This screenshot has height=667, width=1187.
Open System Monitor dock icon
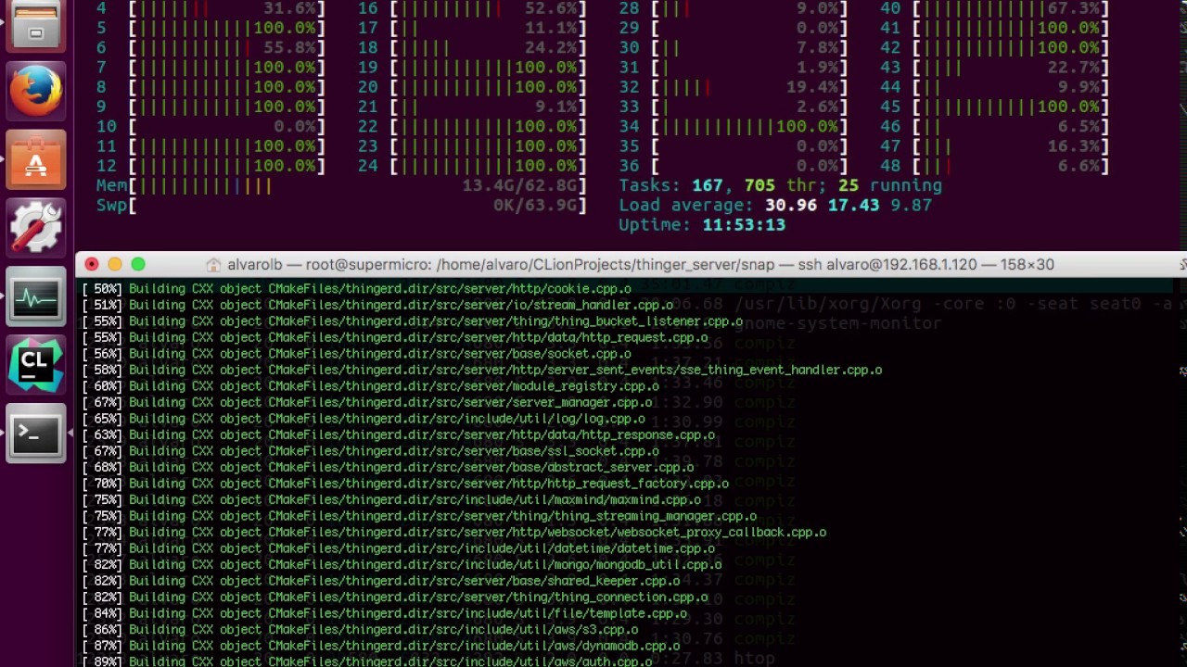click(x=36, y=296)
